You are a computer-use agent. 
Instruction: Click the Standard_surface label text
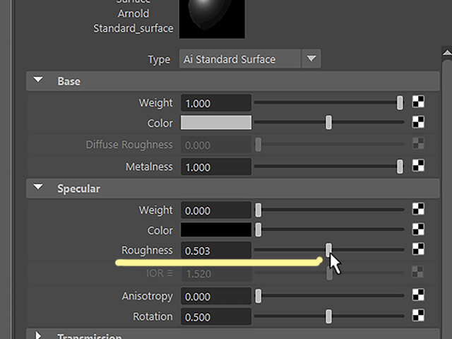[x=133, y=28]
